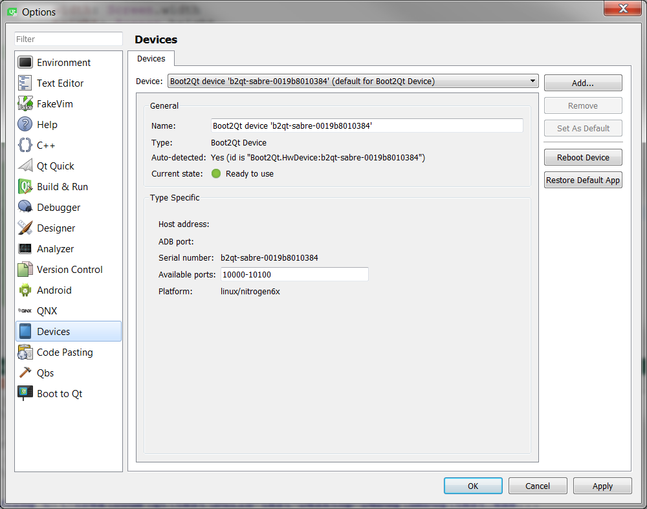Image resolution: width=647 pixels, height=509 pixels.
Task: Select the Boot to Qt category label
Action: [x=60, y=393]
